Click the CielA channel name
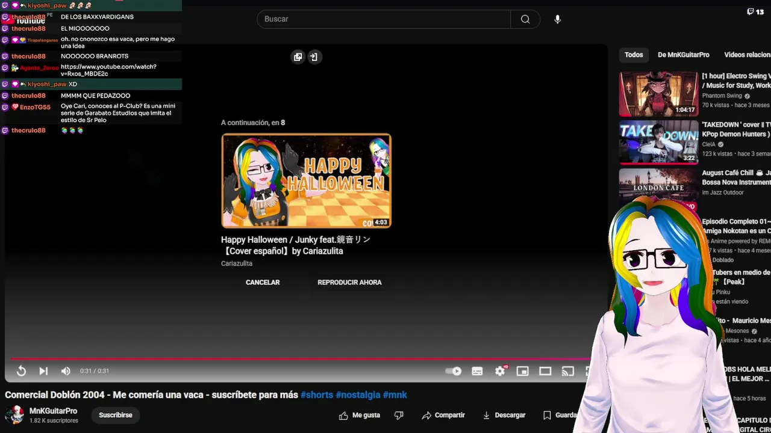This screenshot has height=433, width=771. 708,144
